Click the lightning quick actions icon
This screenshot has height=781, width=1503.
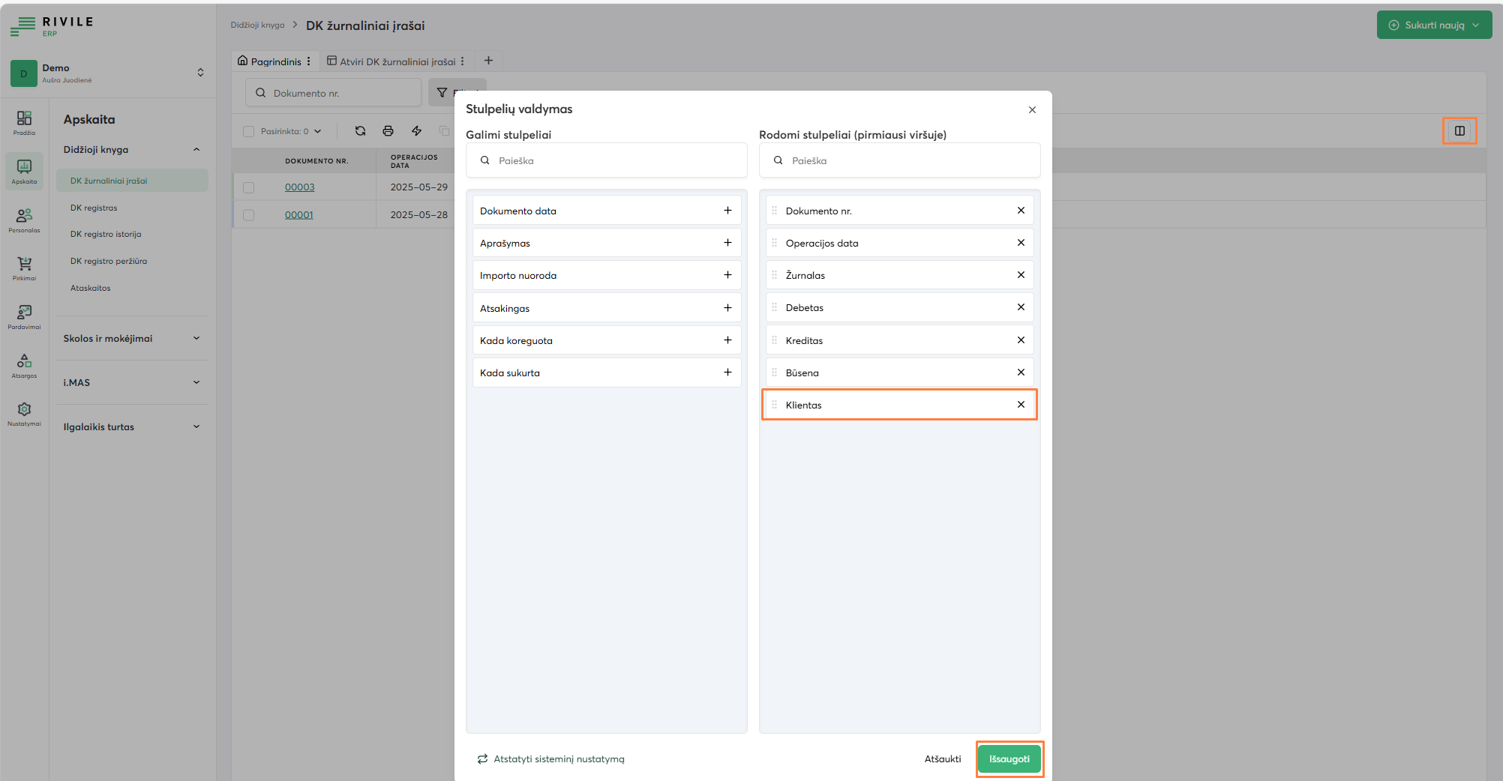click(x=416, y=130)
